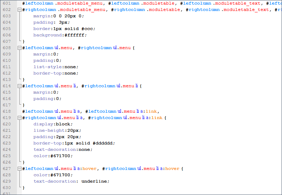Screen dimensions: 282x195
Task: Toggle the fold marker on line 614
Action: 19,86
